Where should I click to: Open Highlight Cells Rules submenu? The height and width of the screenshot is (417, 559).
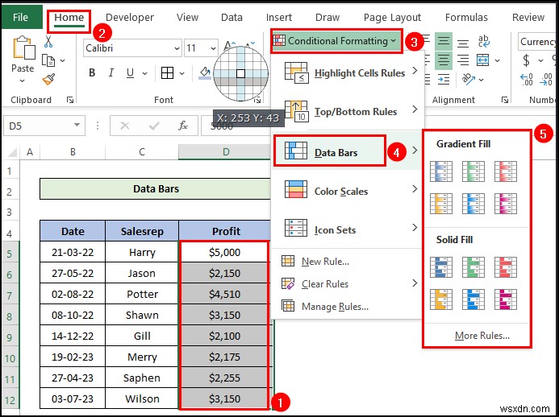pos(348,73)
